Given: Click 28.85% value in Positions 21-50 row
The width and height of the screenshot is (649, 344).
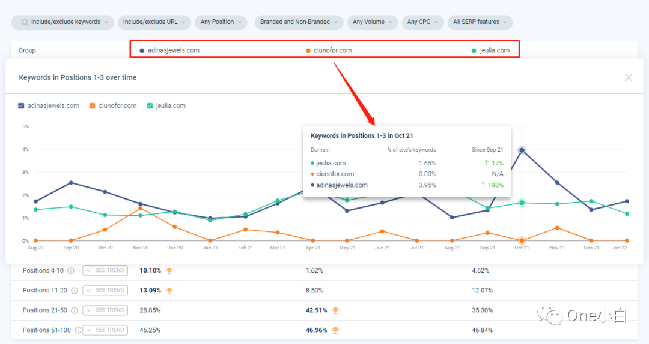Looking at the screenshot, I should coord(150,310).
